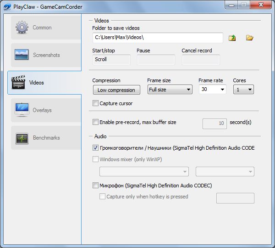This screenshot has height=248, width=275.
Task: Click the green-arrow folder icon beside the path
Action: (x=232, y=38)
